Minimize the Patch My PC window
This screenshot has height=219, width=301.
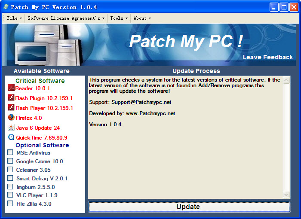coord(274,7)
